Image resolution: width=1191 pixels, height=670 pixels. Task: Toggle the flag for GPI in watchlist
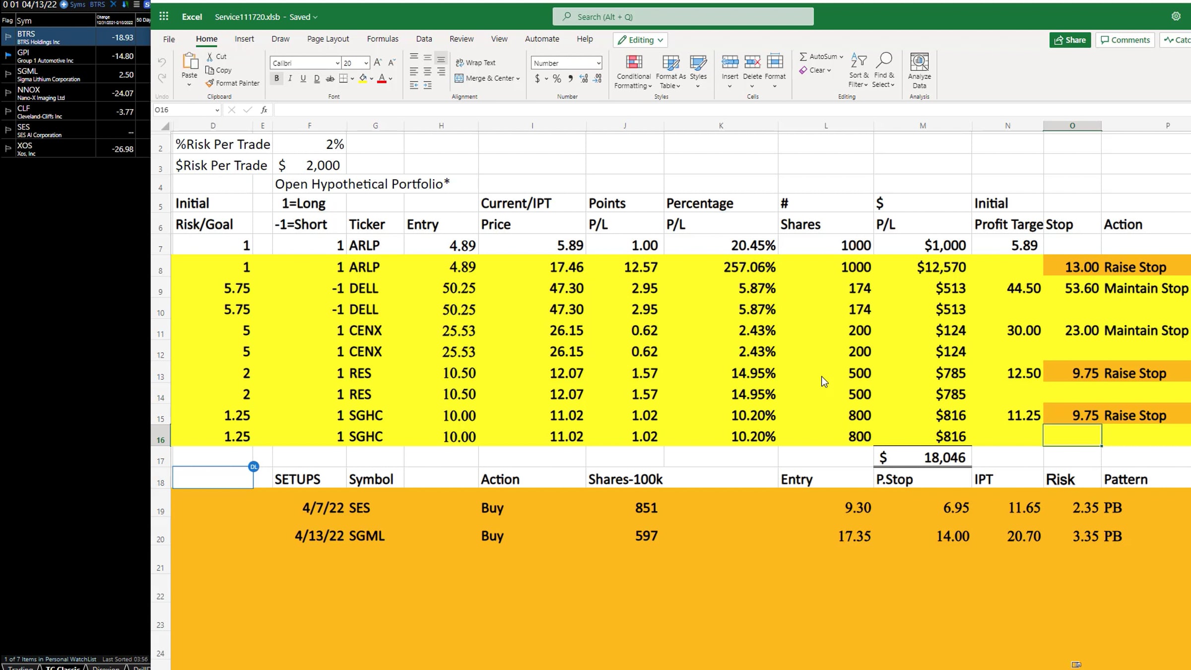coord(8,56)
